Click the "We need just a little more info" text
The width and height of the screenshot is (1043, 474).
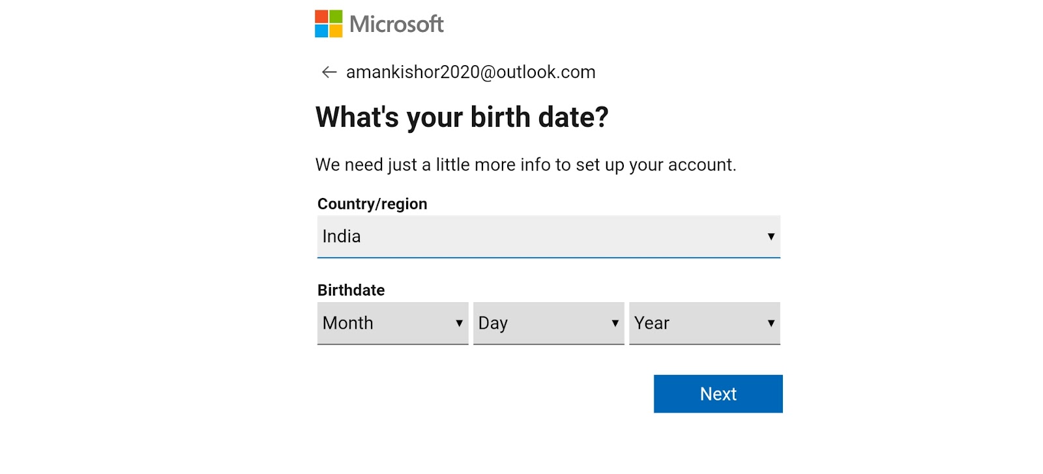click(525, 165)
